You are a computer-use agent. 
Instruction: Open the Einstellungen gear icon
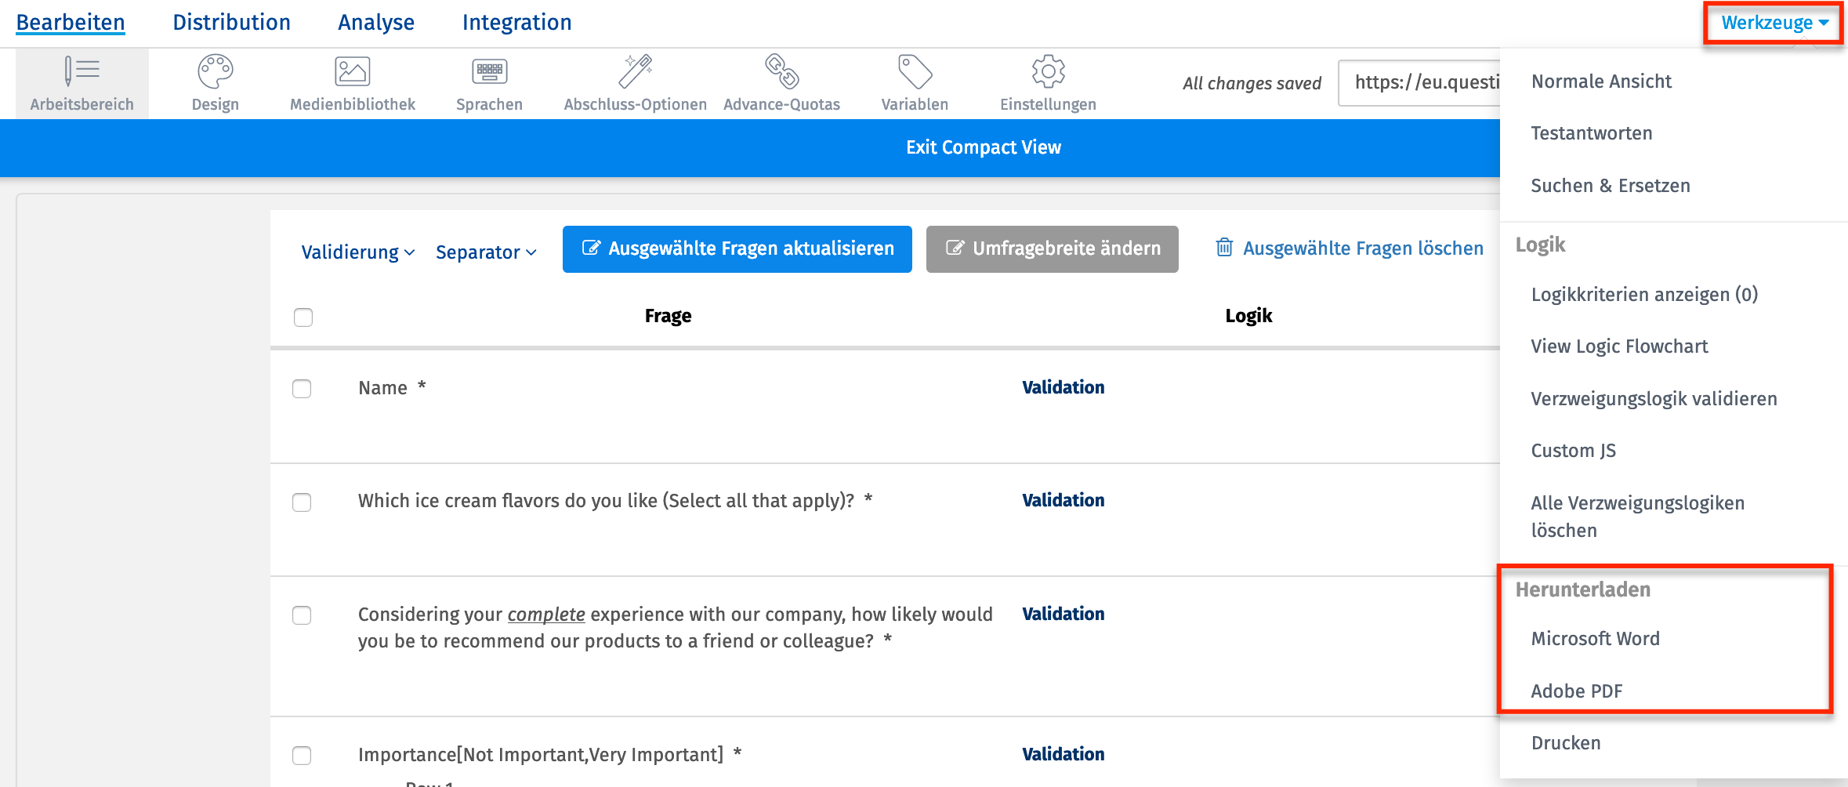click(x=1048, y=71)
